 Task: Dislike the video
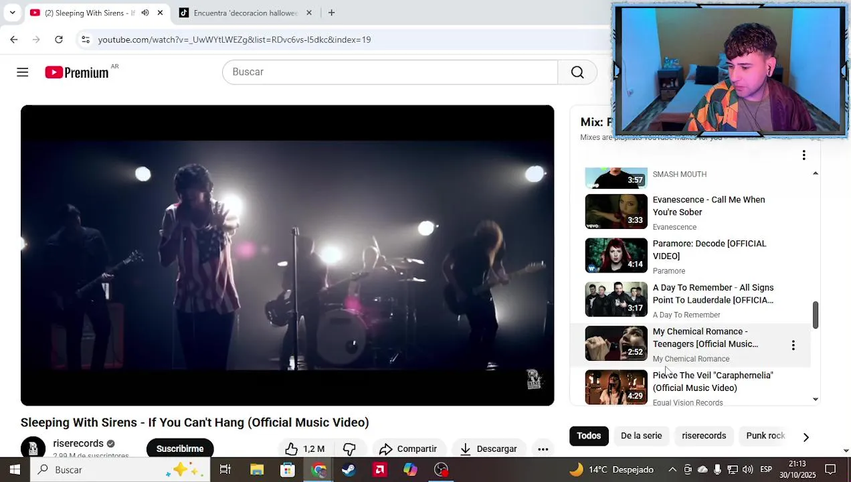(349, 449)
